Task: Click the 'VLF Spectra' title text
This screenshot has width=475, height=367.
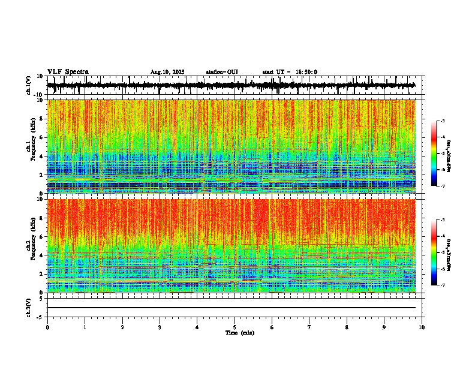Action: click(68, 72)
